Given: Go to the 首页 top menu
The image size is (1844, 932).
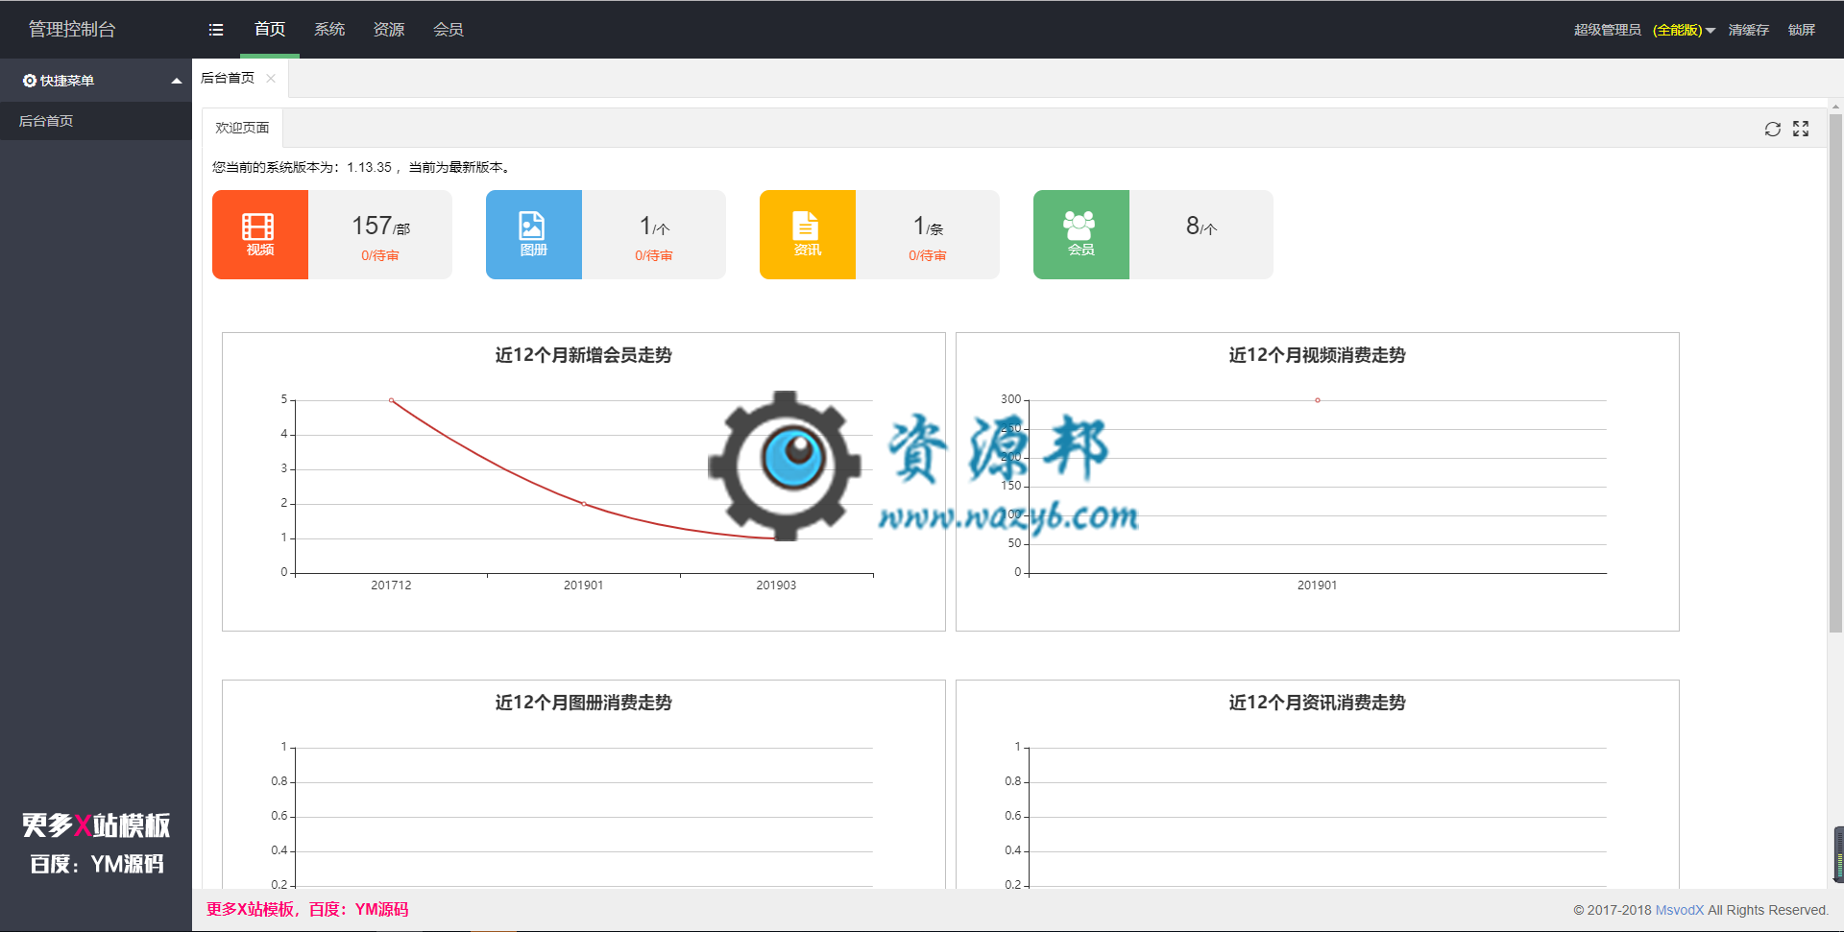Looking at the screenshot, I should click(270, 30).
